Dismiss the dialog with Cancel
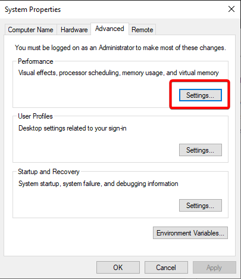This screenshot has height=279, width=241. tap(166, 268)
